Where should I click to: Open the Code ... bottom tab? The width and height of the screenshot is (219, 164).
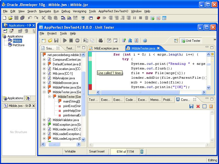[x=131, y=100]
